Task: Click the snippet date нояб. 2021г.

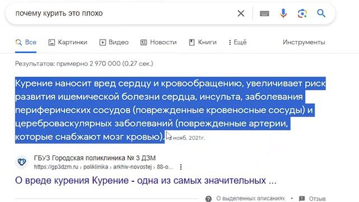Action: (x=188, y=138)
